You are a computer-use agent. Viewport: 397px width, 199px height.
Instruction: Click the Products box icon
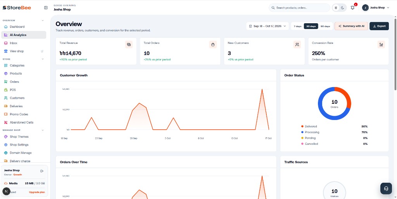point(6,74)
